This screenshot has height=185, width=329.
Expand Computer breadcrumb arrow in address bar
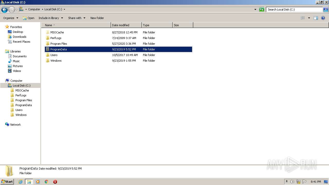[42, 9]
